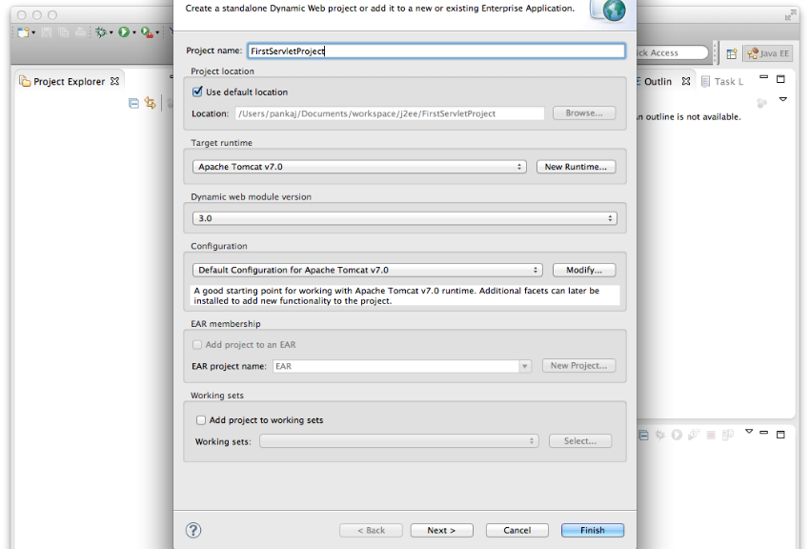Viewport: 810px width, 549px height.
Task: Open the help question mark icon
Action: (192, 529)
